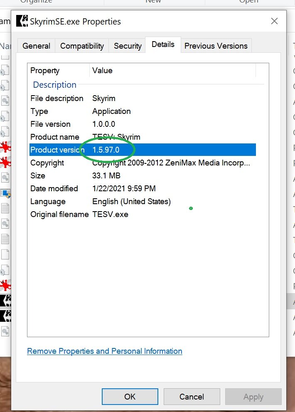Select the Size property row
Screen dimensions: 295x412
click(143, 175)
